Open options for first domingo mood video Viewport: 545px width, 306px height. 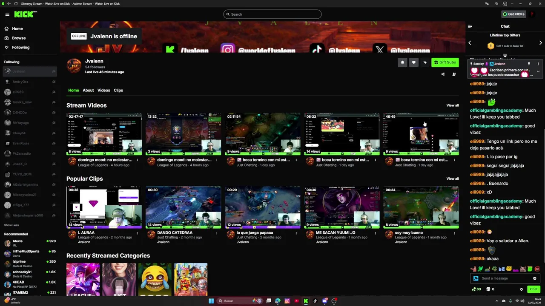(138, 160)
